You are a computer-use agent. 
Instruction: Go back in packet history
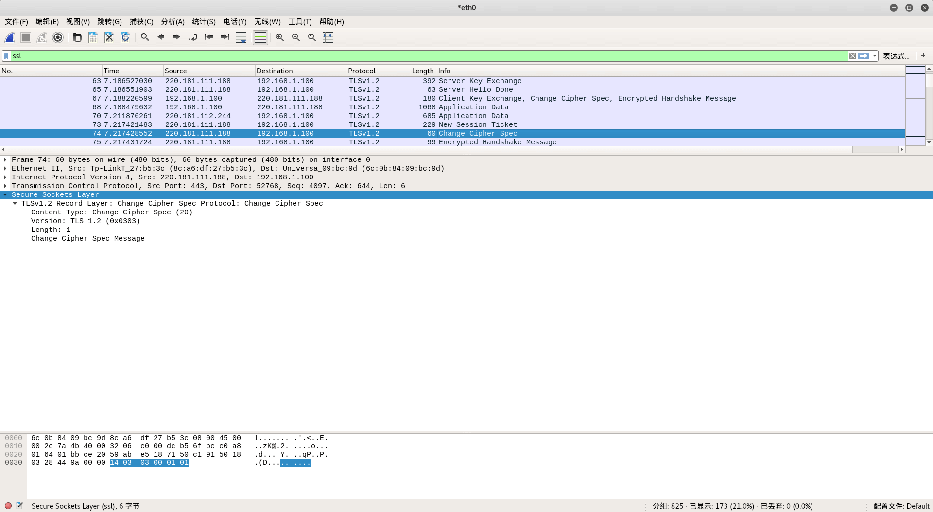click(x=161, y=37)
